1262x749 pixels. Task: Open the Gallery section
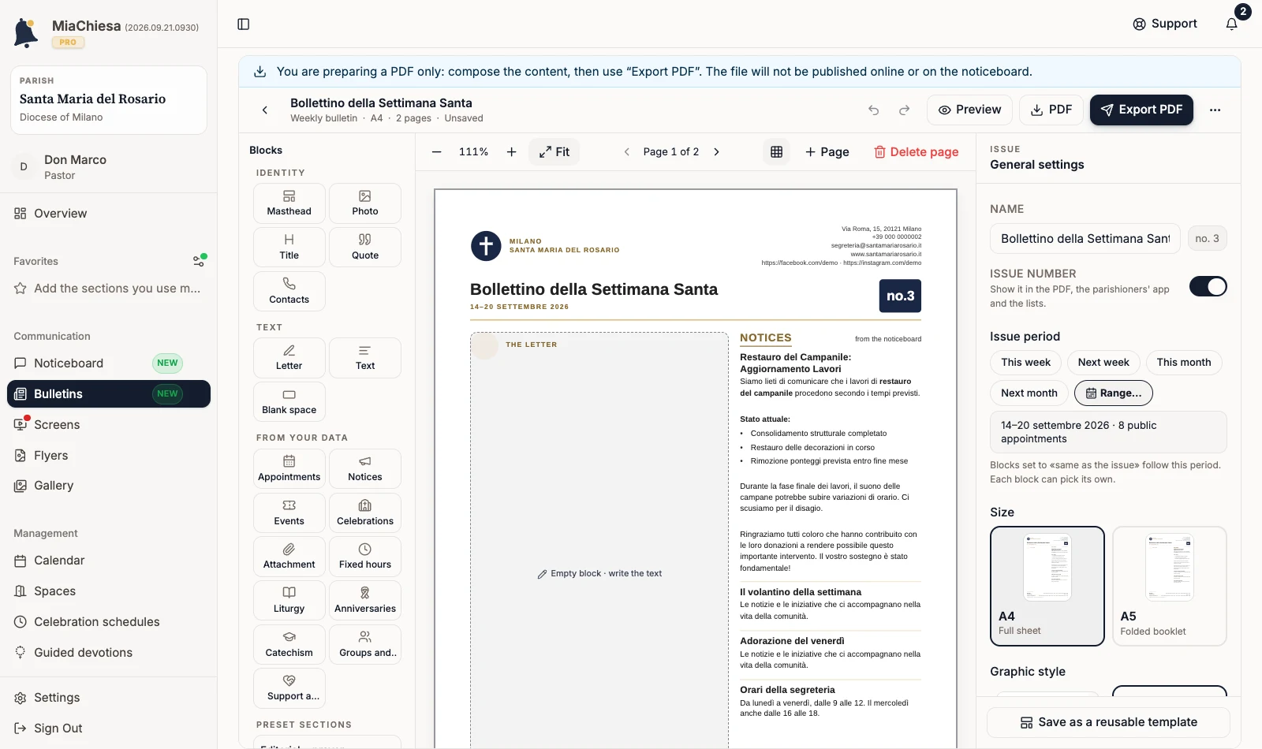[x=109, y=486]
